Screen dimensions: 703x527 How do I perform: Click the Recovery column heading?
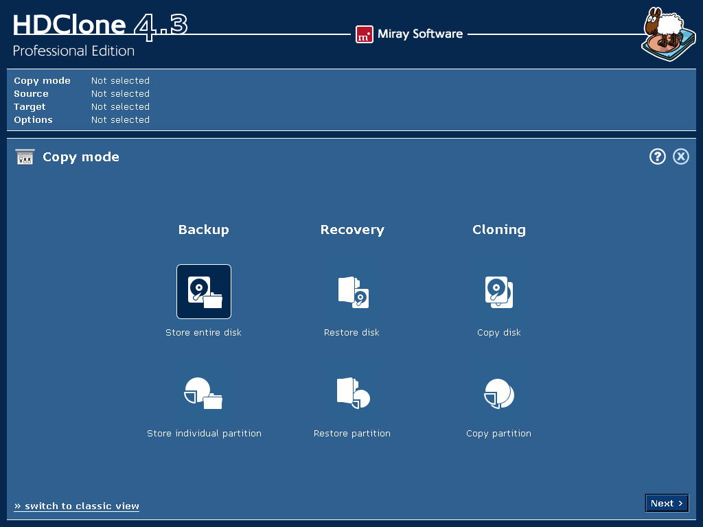point(352,230)
